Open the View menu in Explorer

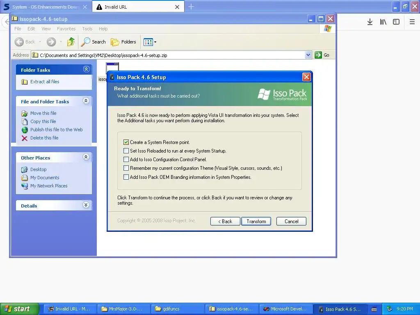coord(46,29)
